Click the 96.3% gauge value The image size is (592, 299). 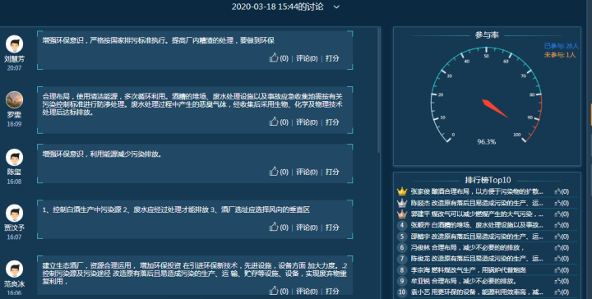486,142
